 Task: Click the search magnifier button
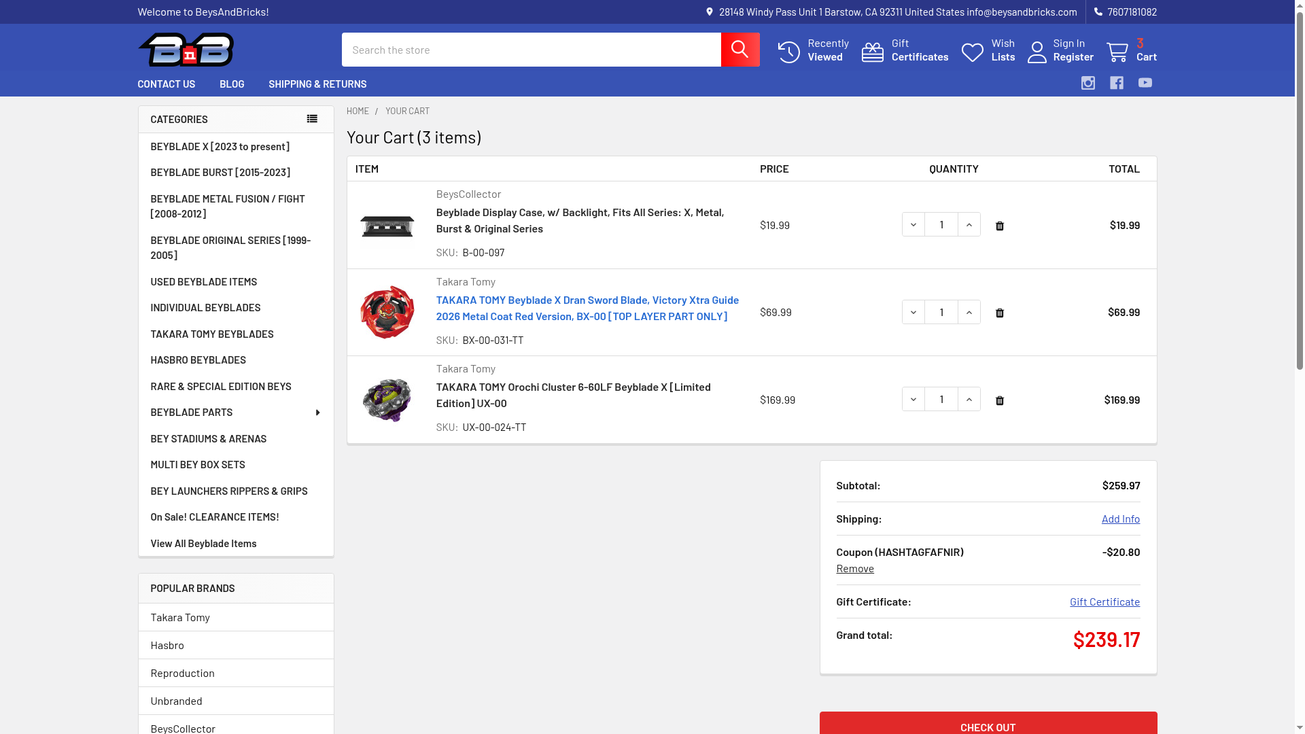pos(739,50)
